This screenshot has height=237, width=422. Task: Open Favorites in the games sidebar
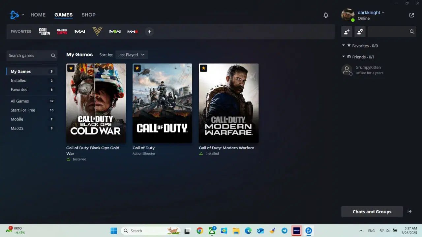coord(32,90)
